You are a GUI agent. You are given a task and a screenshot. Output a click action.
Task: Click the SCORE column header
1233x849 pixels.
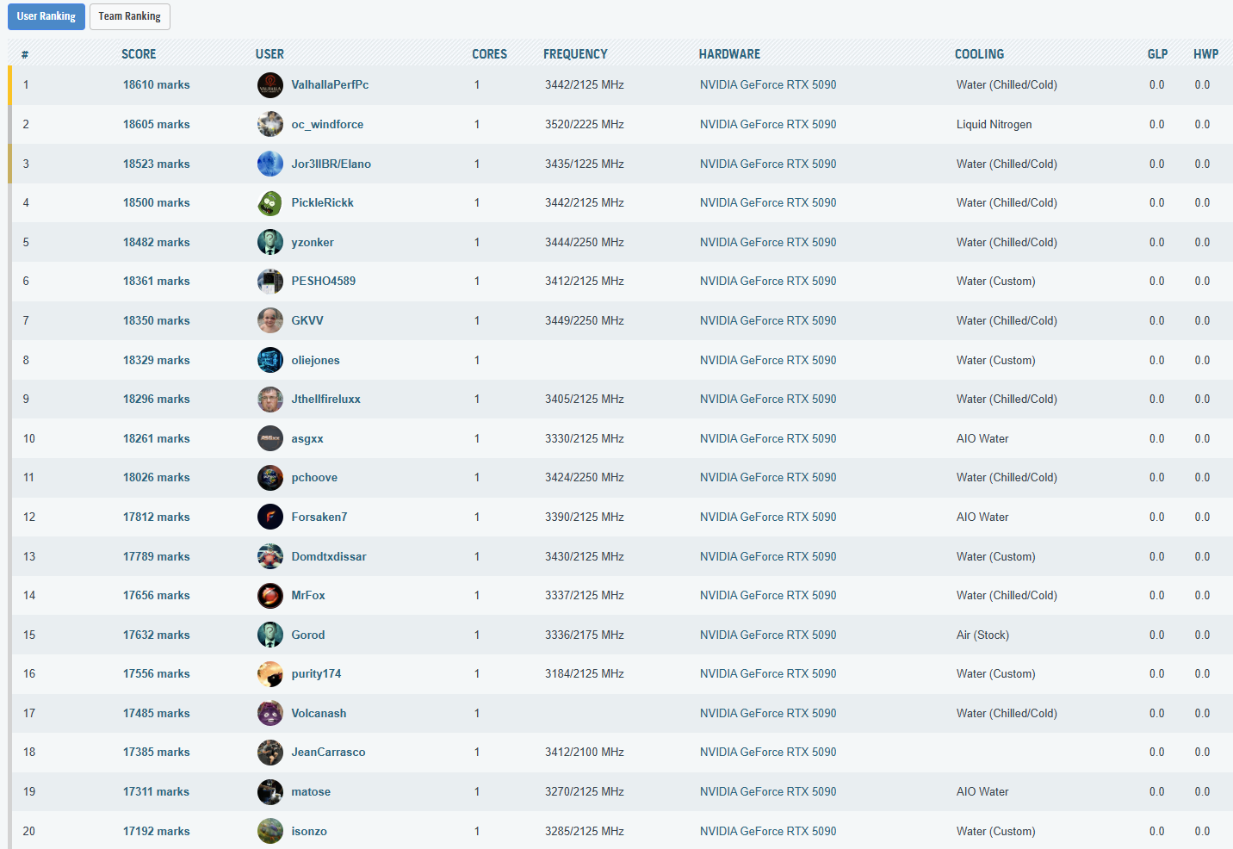point(139,54)
